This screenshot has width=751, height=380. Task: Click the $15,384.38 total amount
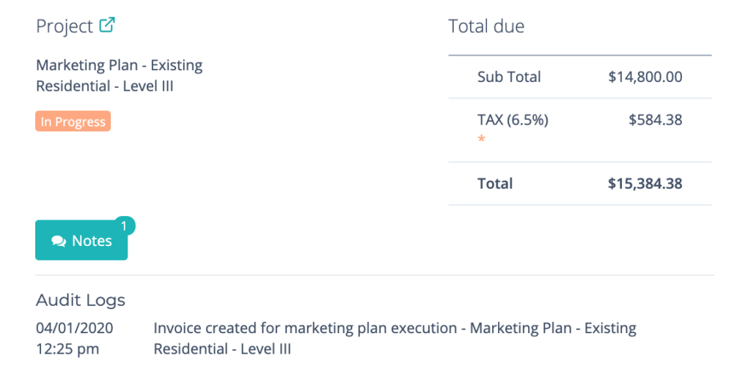tap(645, 184)
